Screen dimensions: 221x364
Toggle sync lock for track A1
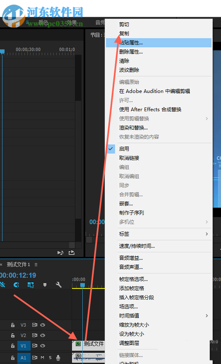coord(35,358)
